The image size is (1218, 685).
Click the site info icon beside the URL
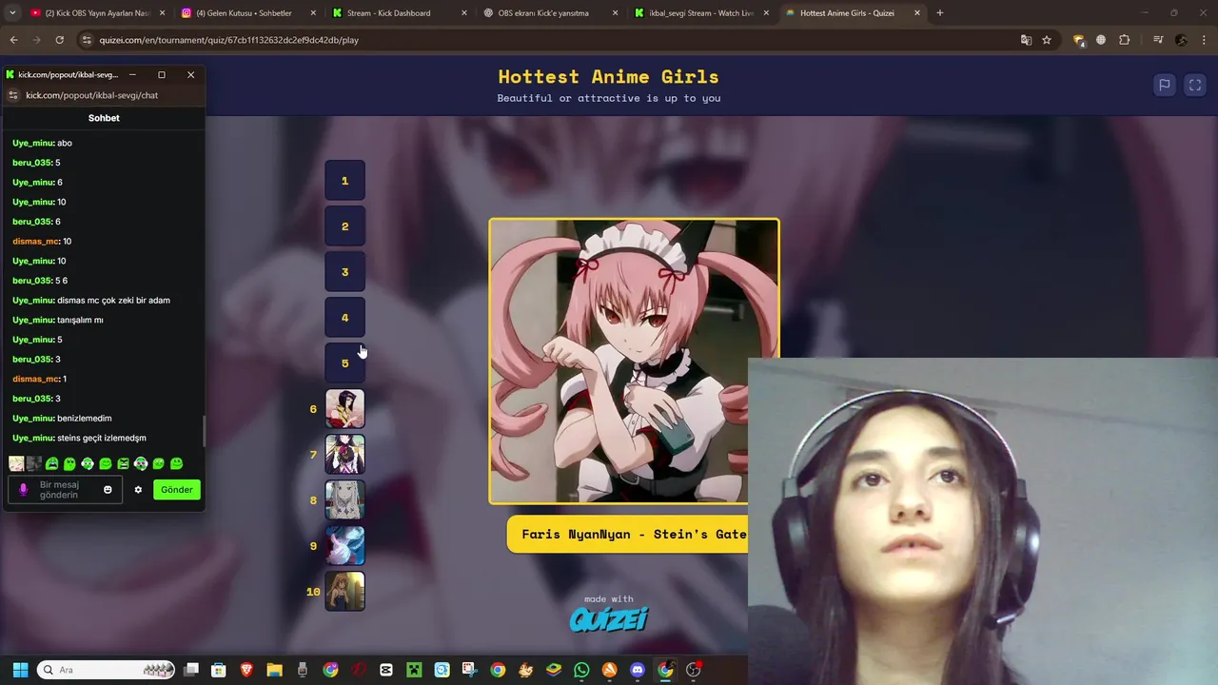pos(87,40)
